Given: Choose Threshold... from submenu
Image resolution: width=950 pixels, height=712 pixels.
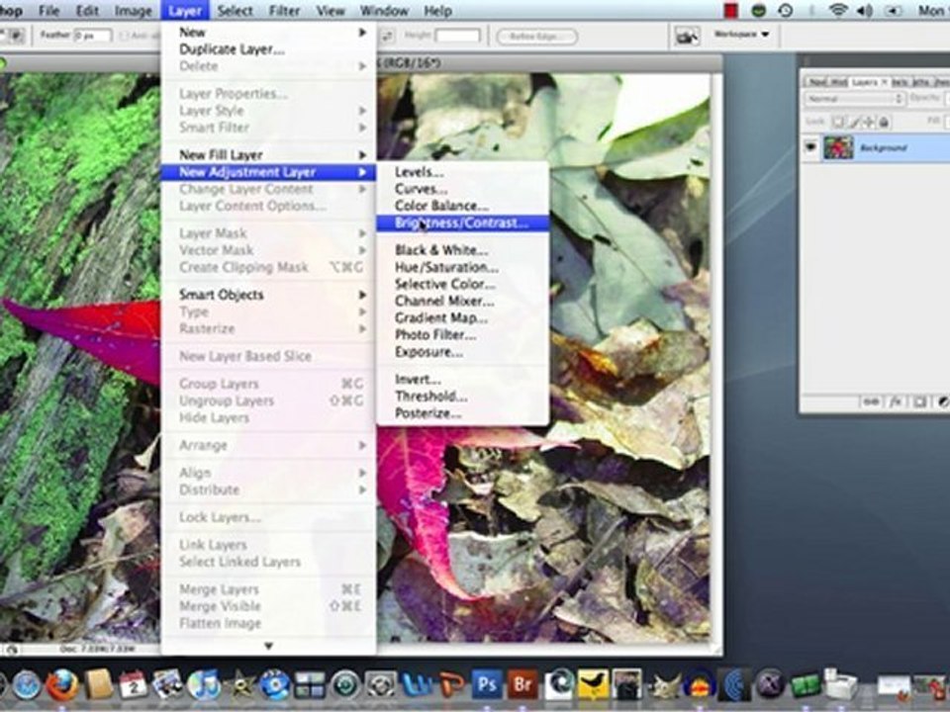Looking at the screenshot, I should [x=463, y=398].
